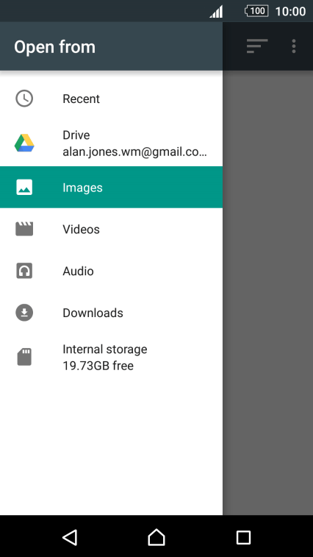Select the Audio label
This screenshot has height=557, width=313.
pyautogui.click(x=78, y=271)
